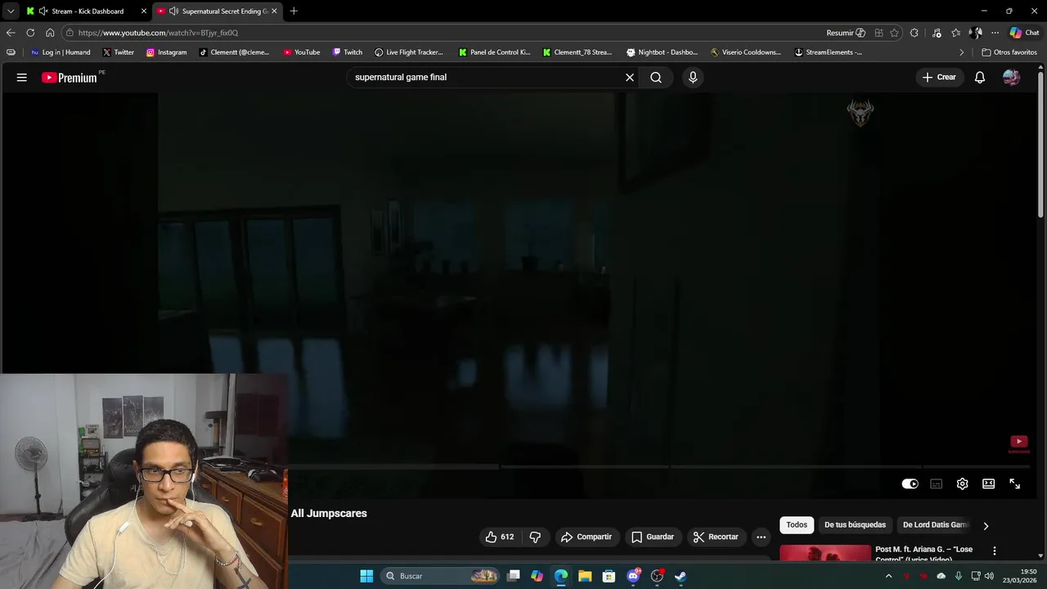
Task: Open File Explorer from taskbar
Action: (x=585, y=576)
